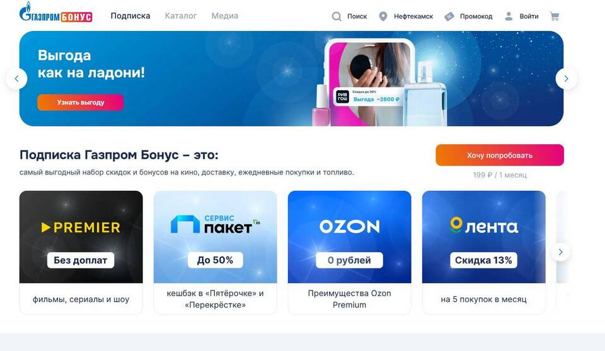Click the location pin icon
Viewport: 605px width, 351px height.
(x=383, y=16)
